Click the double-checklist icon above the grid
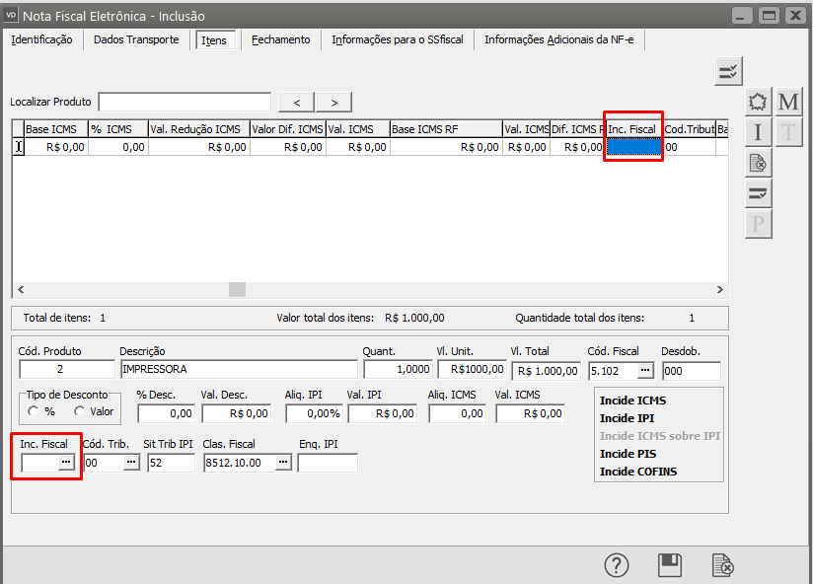813x584 pixels. point(728,71)
